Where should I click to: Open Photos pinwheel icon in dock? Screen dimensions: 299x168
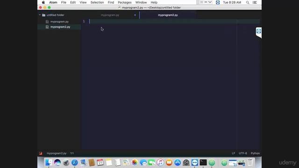[x=135, y=162]
